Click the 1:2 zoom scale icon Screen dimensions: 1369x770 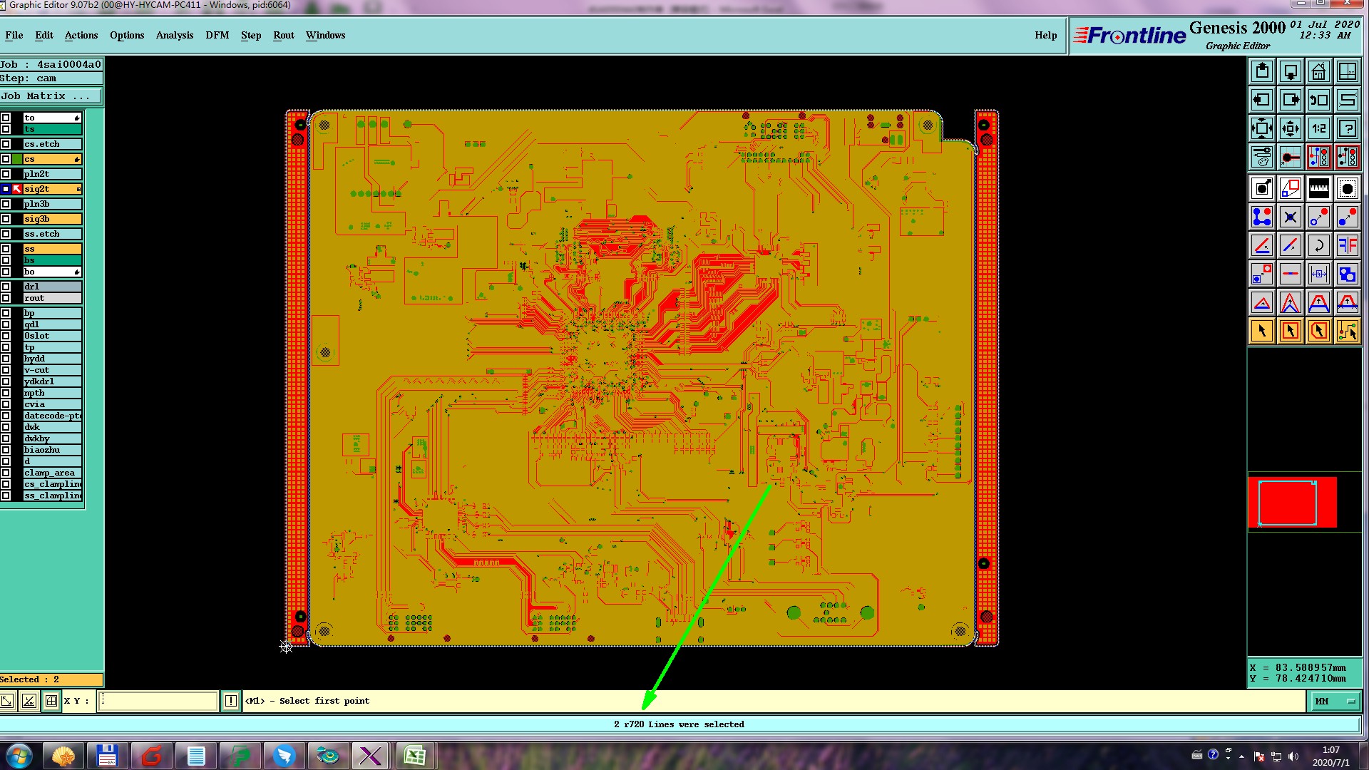pyautogui.click(x=1318, y=129)
